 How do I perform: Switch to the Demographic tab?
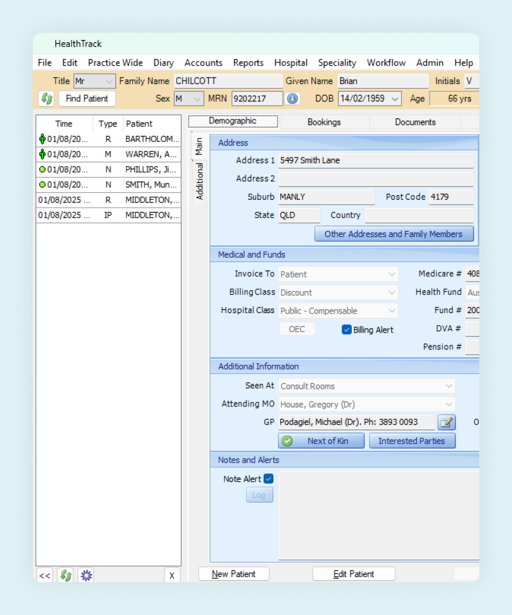click(x=233, y=121)
